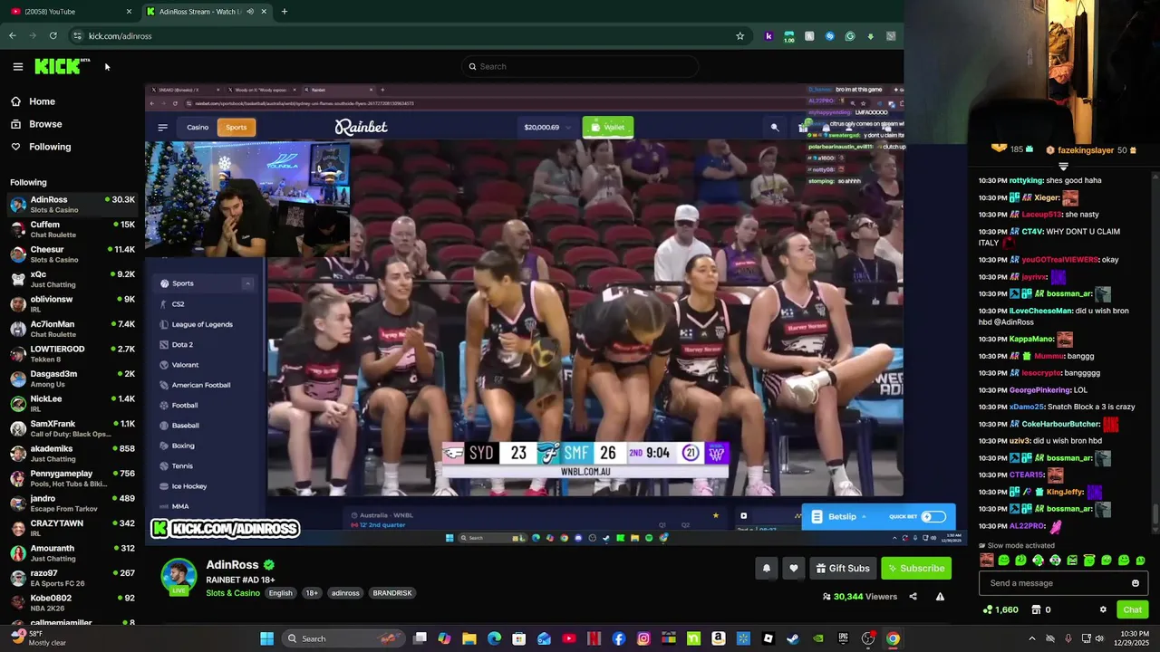Open chat settings gear
The width and height of the screenshot is (1160, 652).
[x=1103, y=609]
